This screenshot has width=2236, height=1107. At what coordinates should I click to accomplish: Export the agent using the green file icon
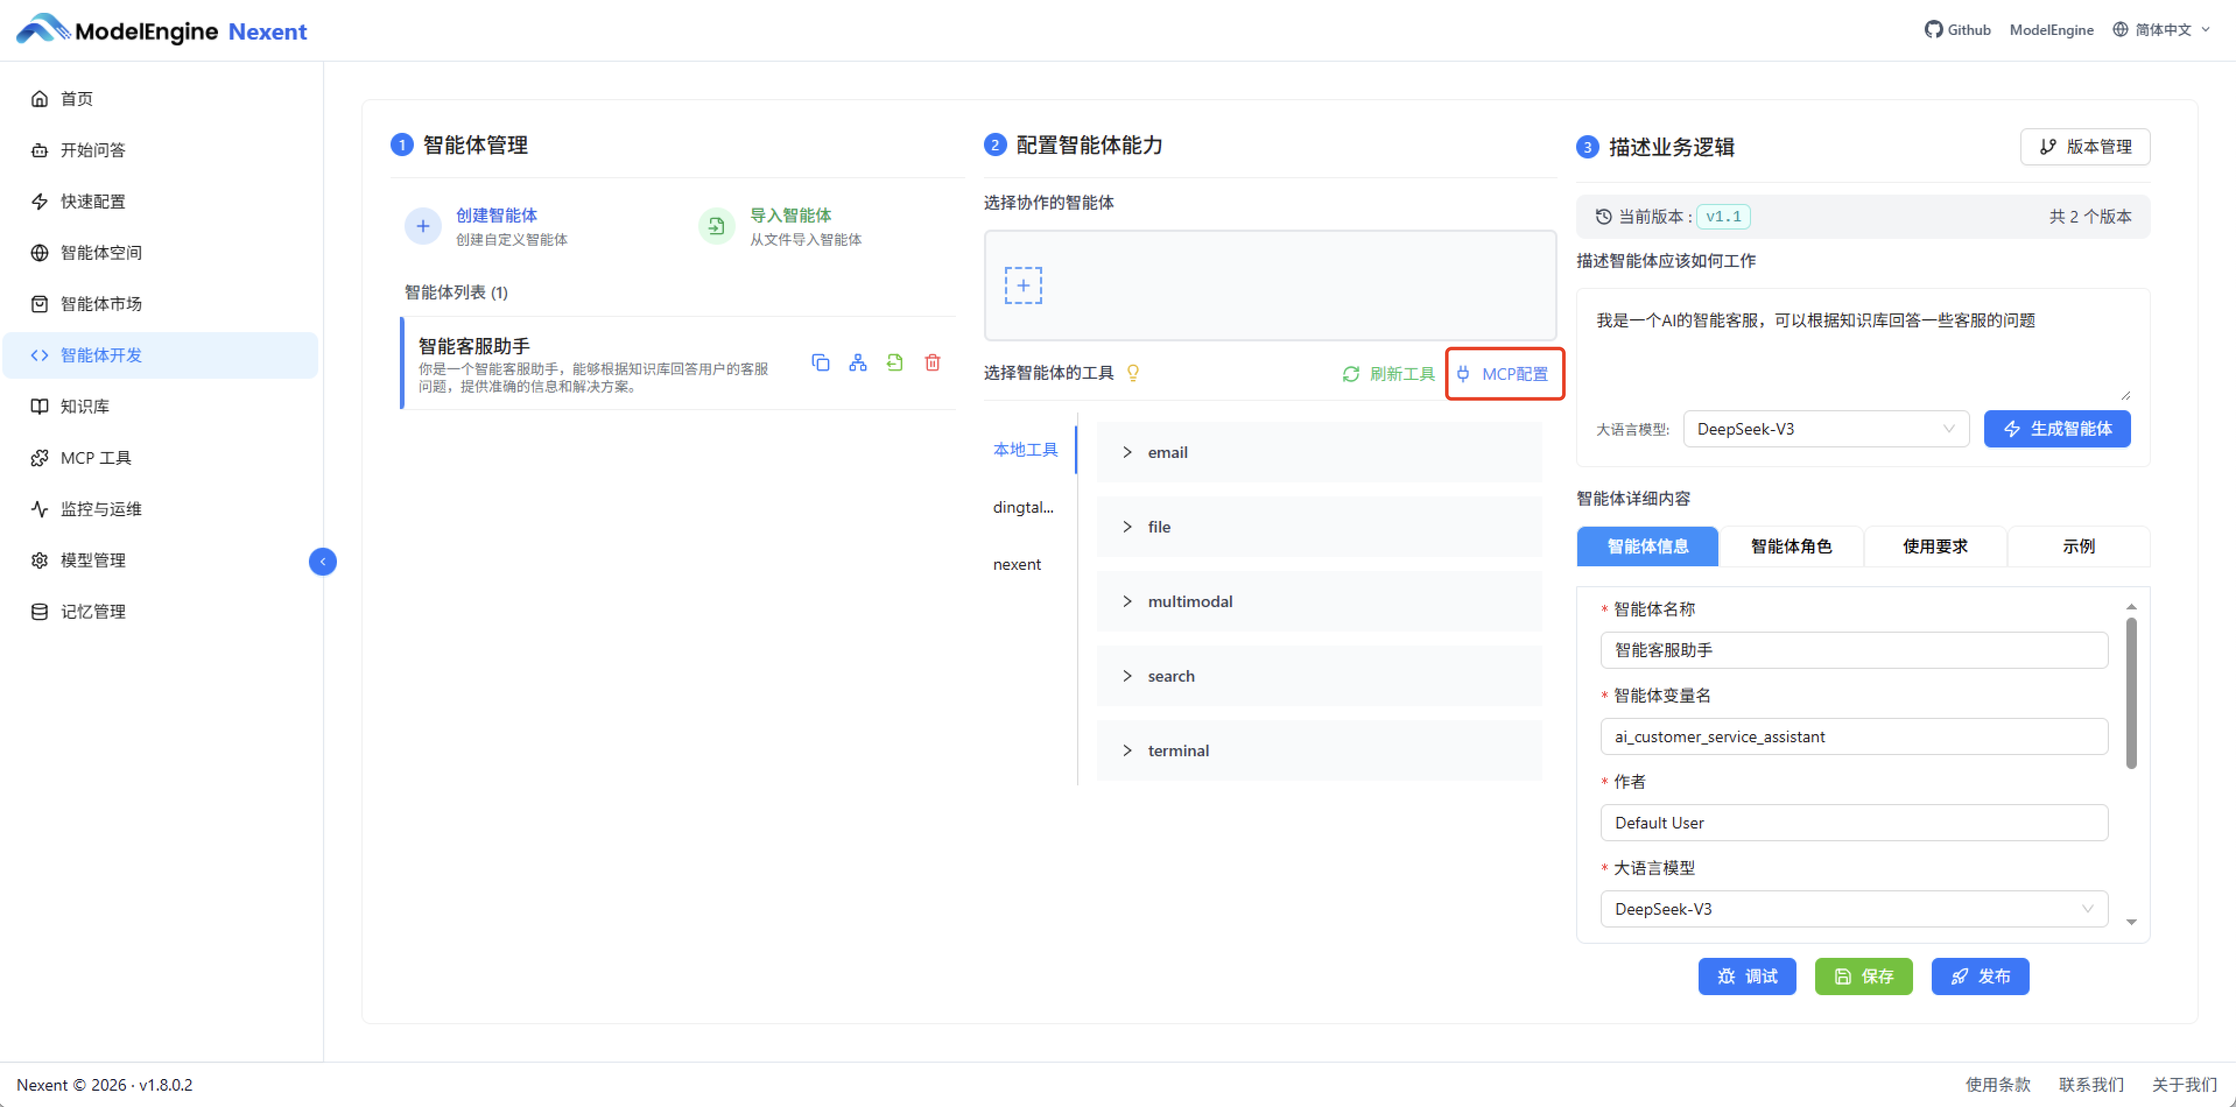pos(895,362)
